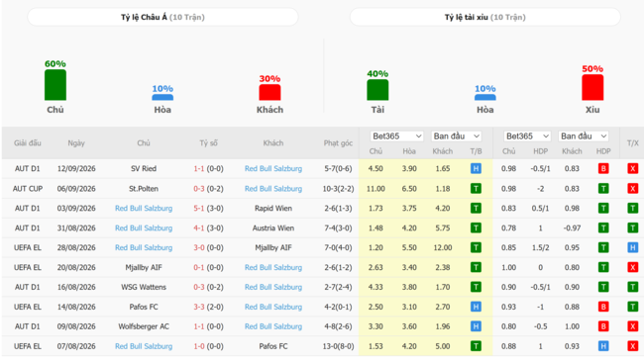Open Red Bull Salzburg link in 07/08/2026 row
Viewport: 644px width, 363px height.
click(x=144, y=346)
